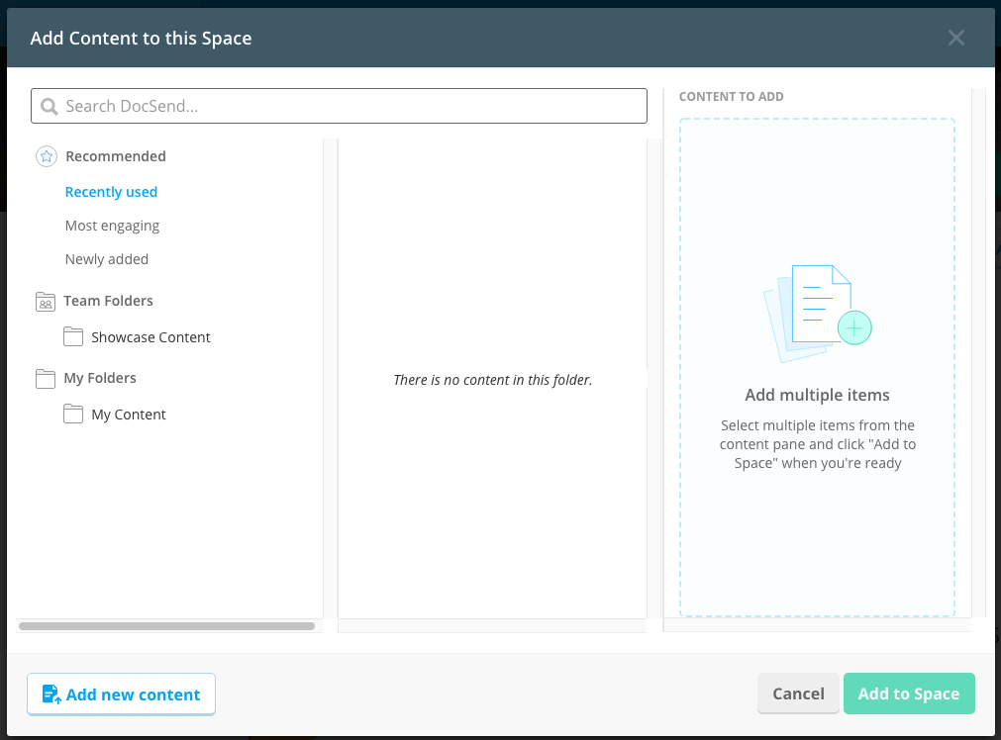This screenshot has height=740, width=1001.
Task: Click the Recommended star icon
Action: [46, 156]
